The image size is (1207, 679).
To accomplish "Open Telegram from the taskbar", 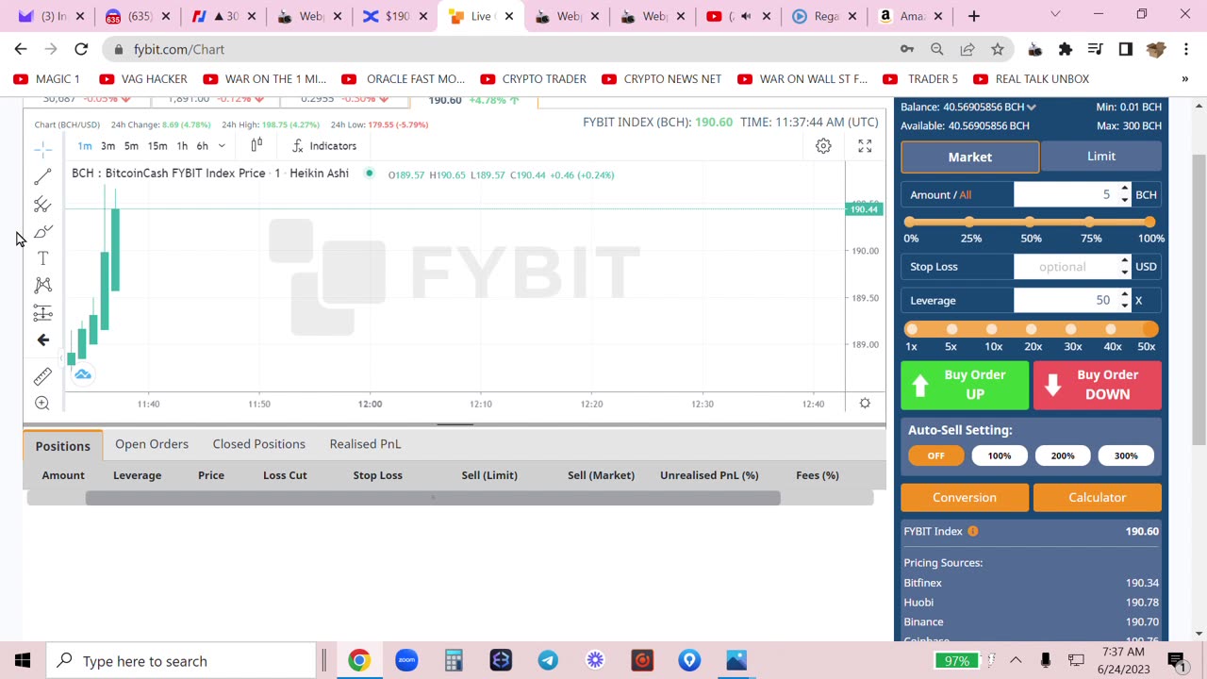I will click(548, 661).
